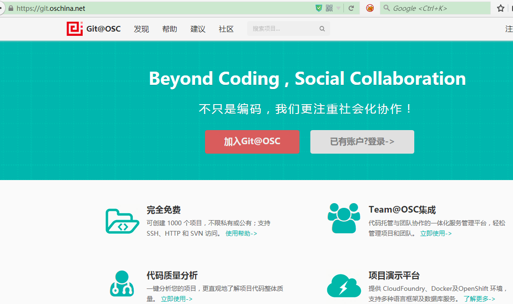Open 立即使用-> link under 代码质量分析
The height and width of the screenshot is (304, 513).
177,299
